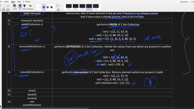Click the bold word UNION
The width and height of the screenshot is (194, 109).
point(112,25)
